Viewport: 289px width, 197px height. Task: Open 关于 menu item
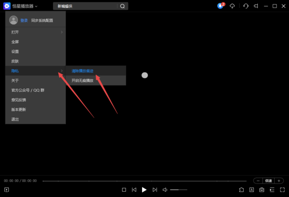click(x=36, y=80)
